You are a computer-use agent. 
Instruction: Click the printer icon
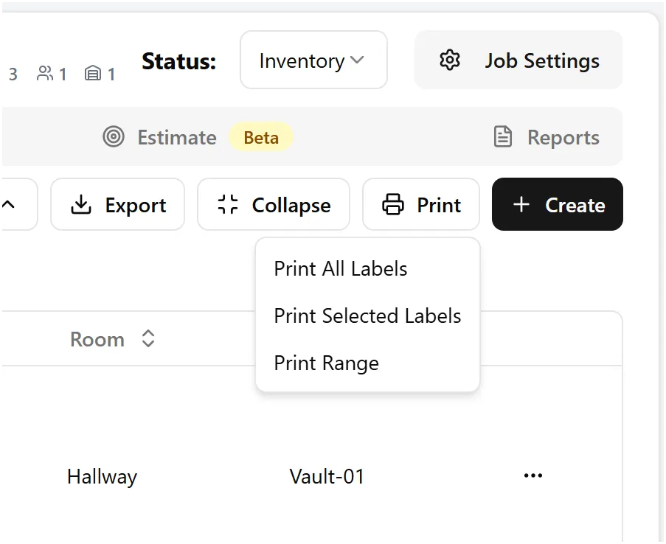point(393,204)
